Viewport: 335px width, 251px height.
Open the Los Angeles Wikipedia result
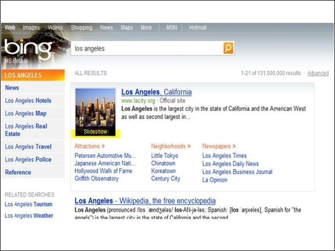[x=145, y=201]
